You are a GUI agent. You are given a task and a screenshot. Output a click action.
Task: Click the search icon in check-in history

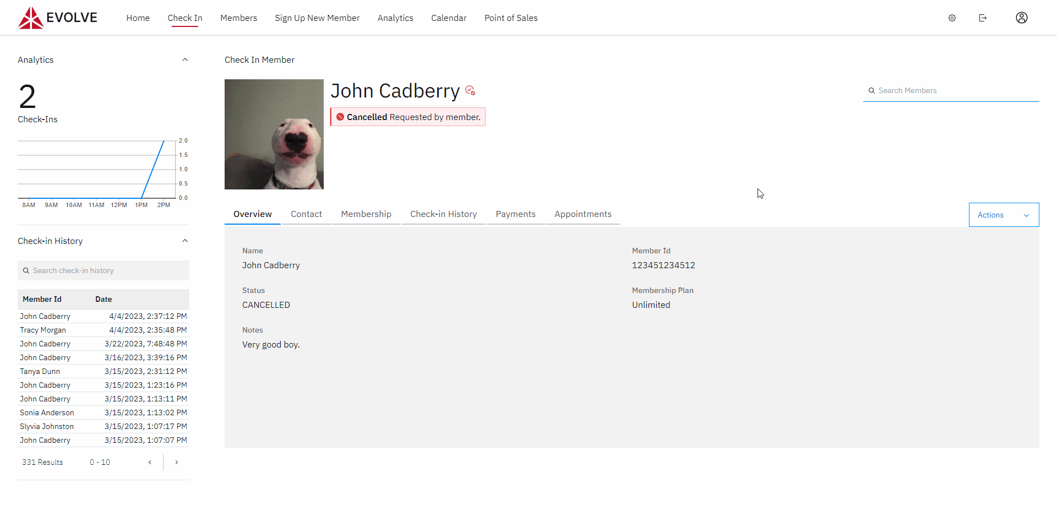click(26, 270)
